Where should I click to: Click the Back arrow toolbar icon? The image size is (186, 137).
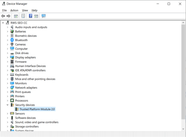(x=3, y=16)
